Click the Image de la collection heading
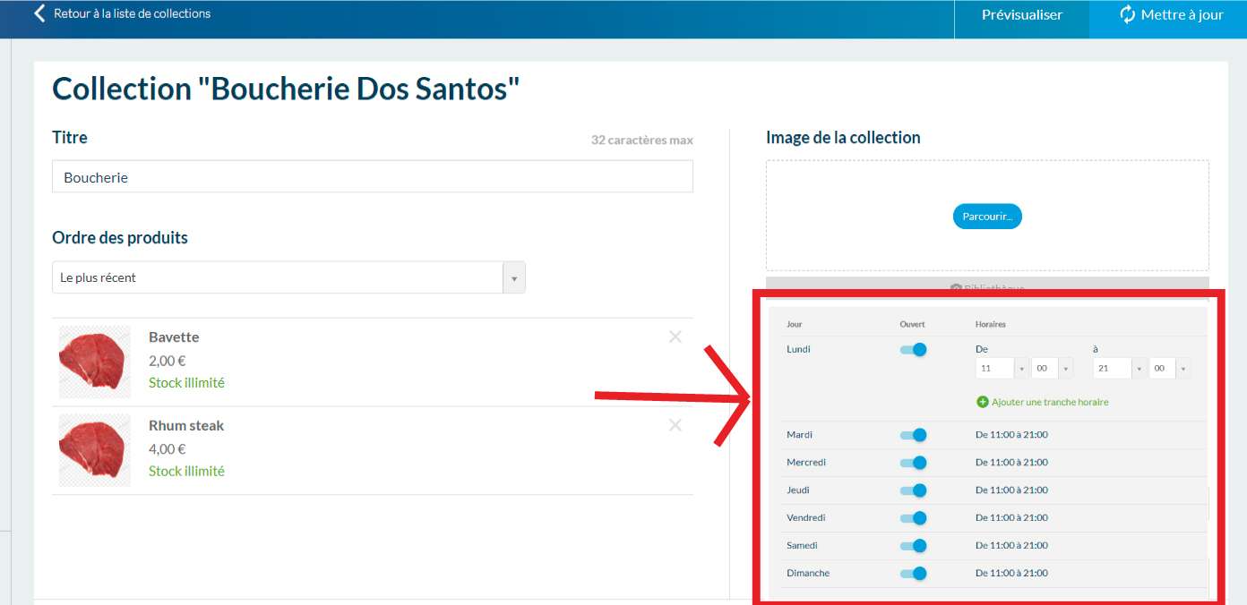This screenshot has height=605, width=1247. [x=843, y=138]
